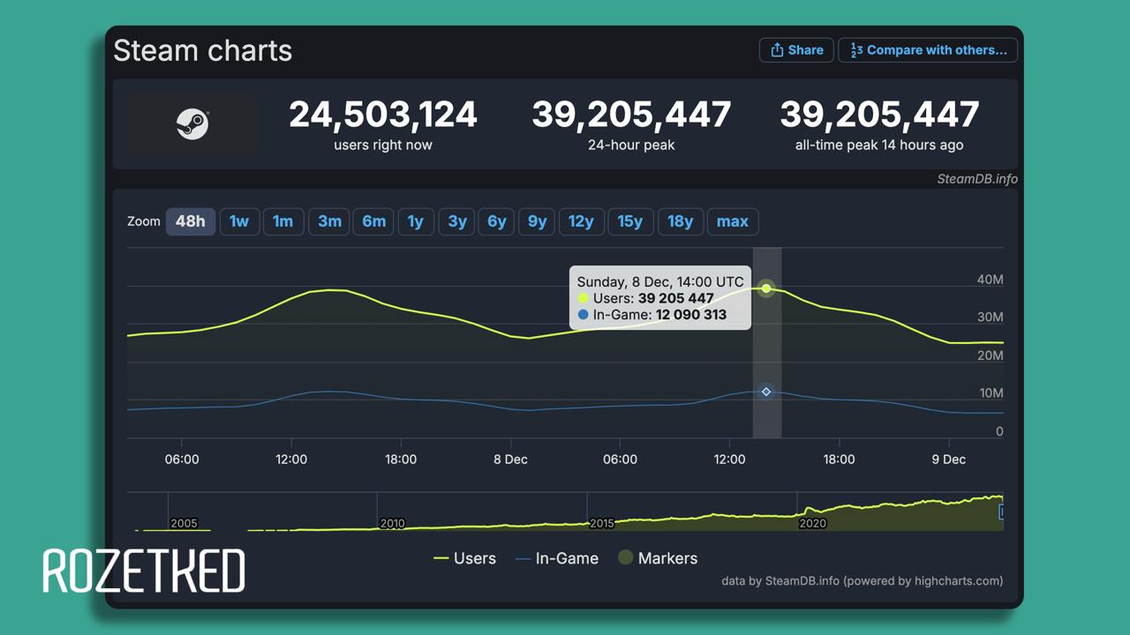The height and width of the screenshot is (635, 1130).
Task: Toggle the Users series in legend
Action: (x=464, y=558)
